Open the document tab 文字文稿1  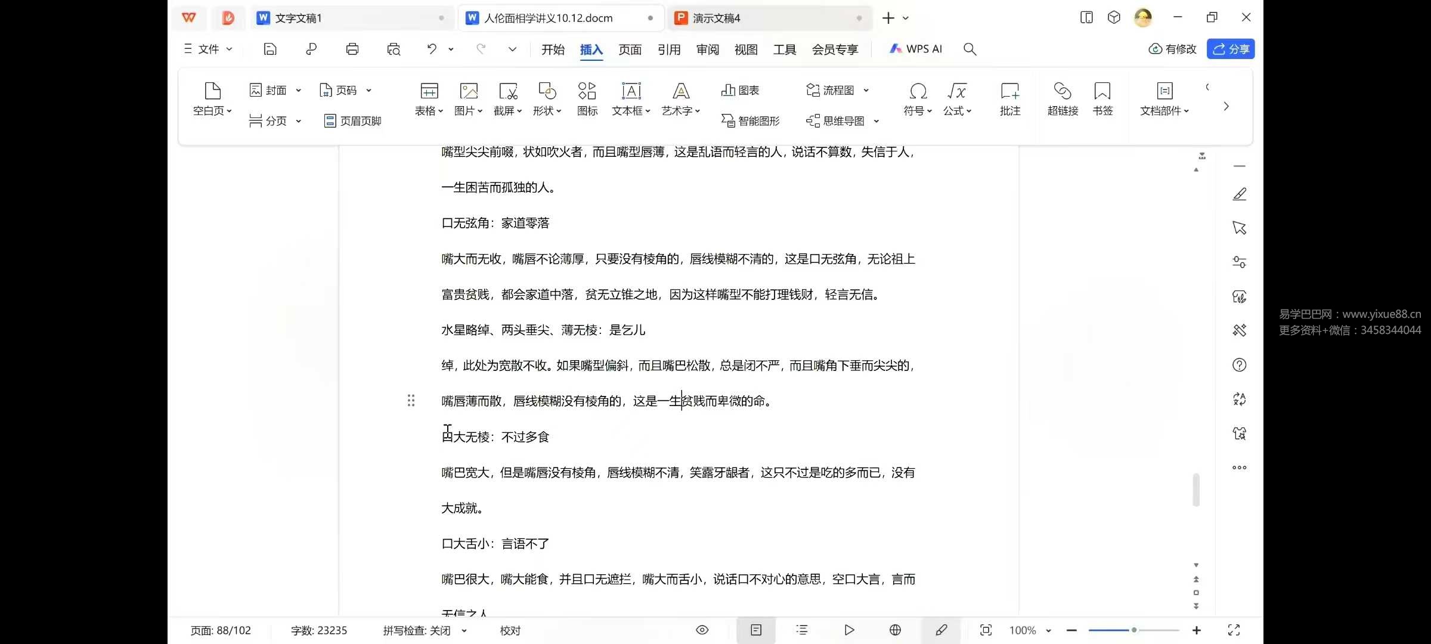click(x=298, y=18)
